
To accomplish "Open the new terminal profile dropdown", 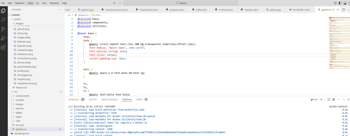I will pyautogui.click(x=324, y=99).
